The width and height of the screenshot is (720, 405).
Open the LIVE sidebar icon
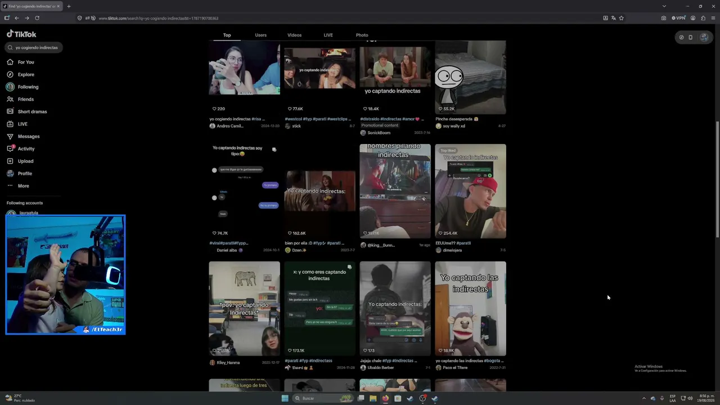pos(10,124)
